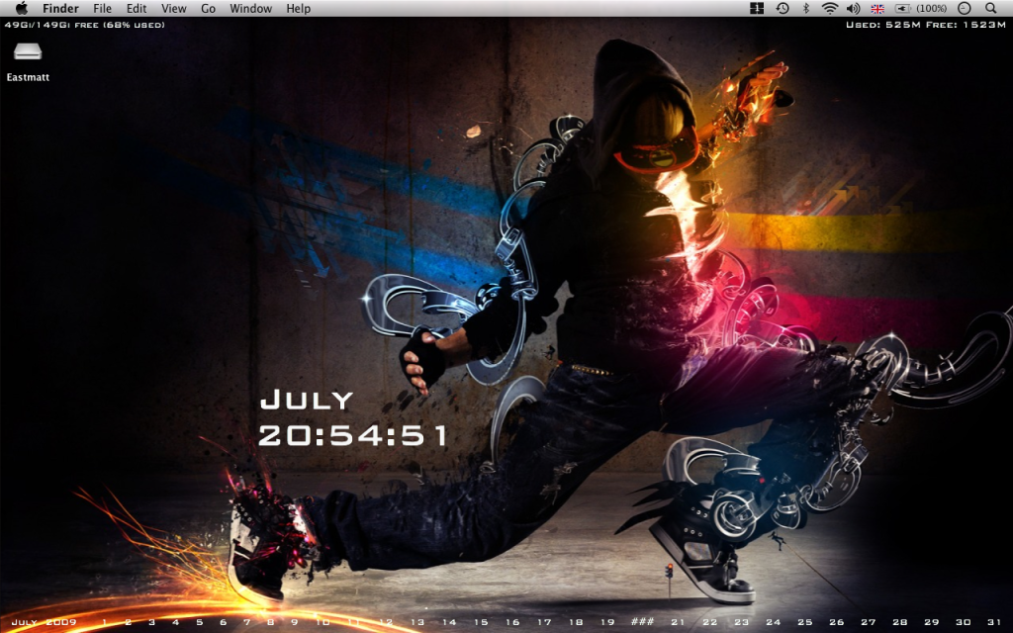Select the Eastmatt drive icon

coord(28,51)
